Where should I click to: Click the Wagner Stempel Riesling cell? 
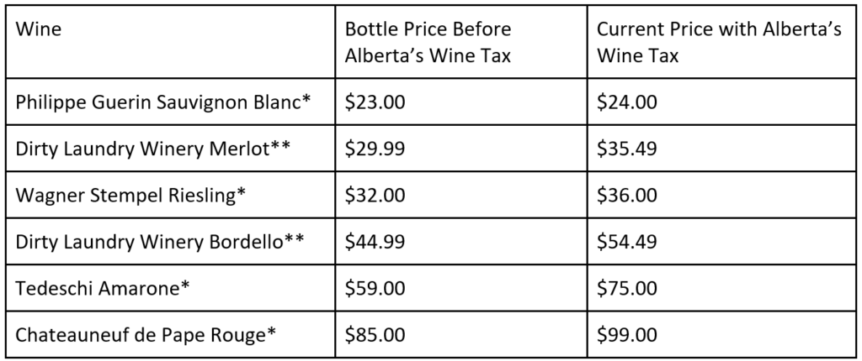[x=131, y=195]
